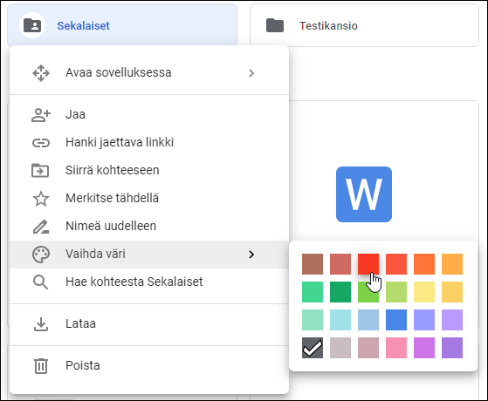The height and width of the screenshot is (401, 488).
Task: Click the pencil icon for Nimeä uudelleen
Action: point(41,227)
